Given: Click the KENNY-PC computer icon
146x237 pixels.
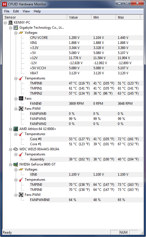Looking at the screenshot, I should (11, 23).
